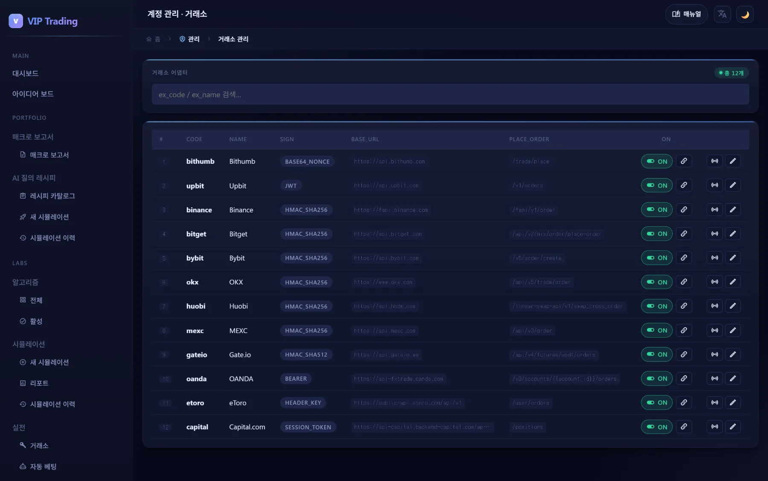Toggle the ON switch for upbit

[657, 185]
